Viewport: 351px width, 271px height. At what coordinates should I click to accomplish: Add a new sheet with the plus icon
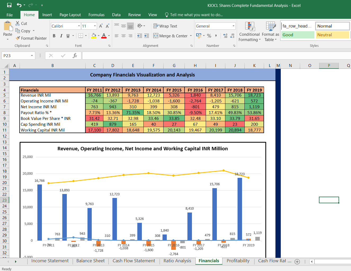(x=297, y=261)
